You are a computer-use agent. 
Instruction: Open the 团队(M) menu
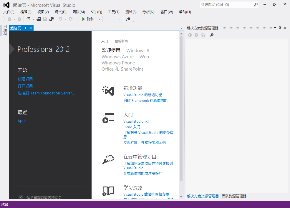(79, 12)
